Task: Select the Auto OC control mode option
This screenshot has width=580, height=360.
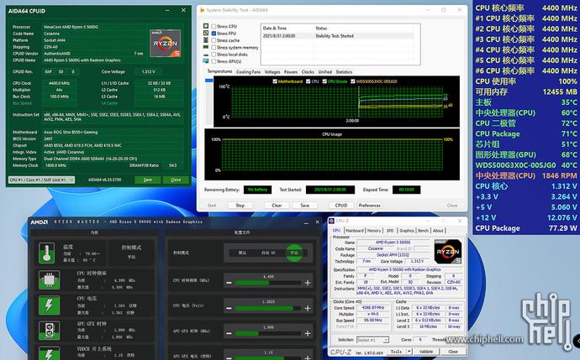Action: 266,252
